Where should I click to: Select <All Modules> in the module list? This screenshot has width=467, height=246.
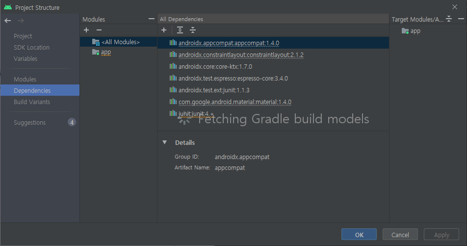[118, 42]
